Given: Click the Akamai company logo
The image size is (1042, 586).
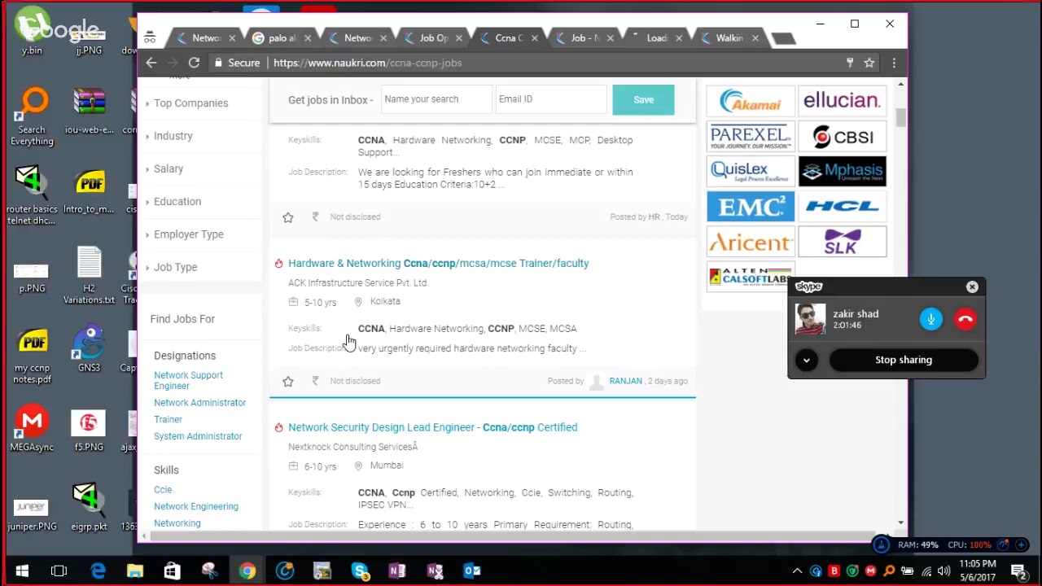Looking at the screenshot, I should tap(751, 101).
